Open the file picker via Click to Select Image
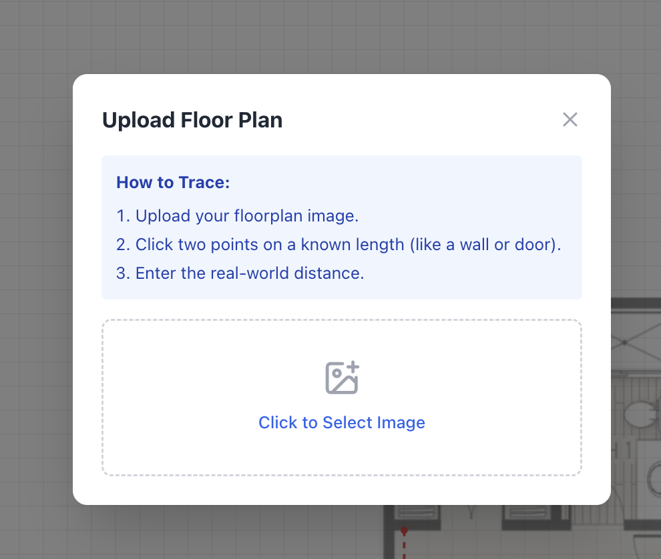The height and width of the screenshot is (559, 661). point(342,422)
